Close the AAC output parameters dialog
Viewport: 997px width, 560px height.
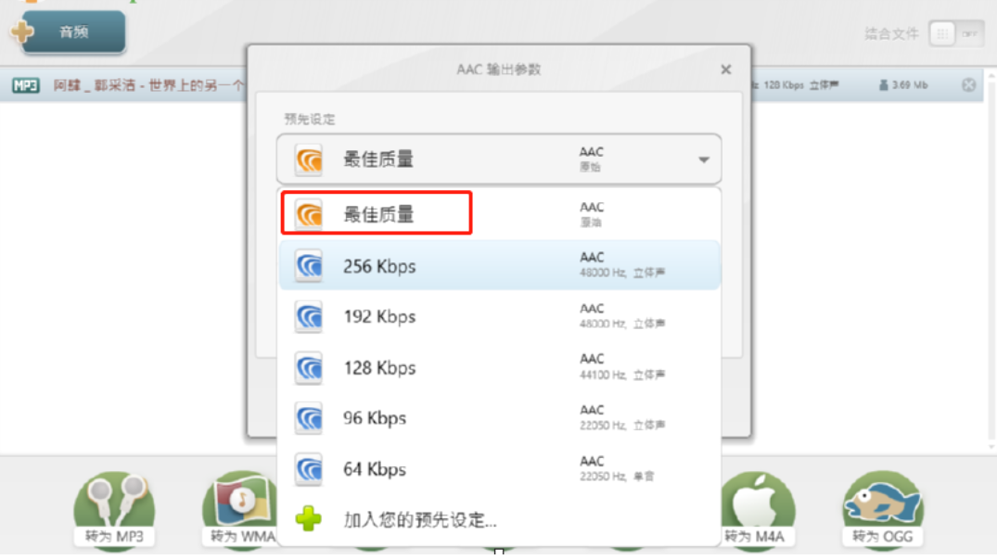point(725,70)
